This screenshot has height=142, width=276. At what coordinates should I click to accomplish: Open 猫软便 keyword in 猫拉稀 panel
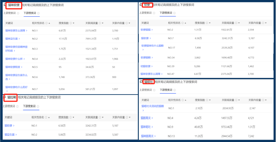[9, 125]
